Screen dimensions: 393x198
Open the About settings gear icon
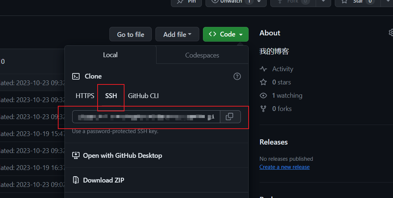pyautogui.click(x=390, y=33)
